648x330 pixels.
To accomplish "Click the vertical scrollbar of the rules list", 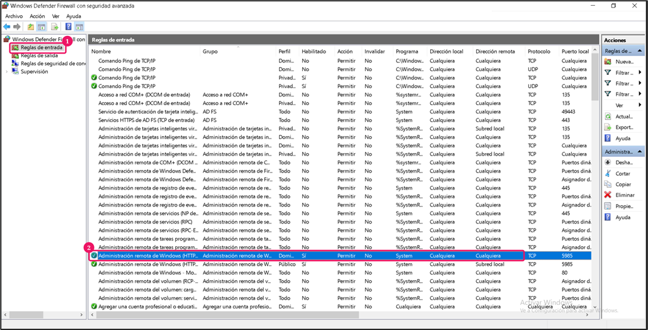I will (x=594, y=177).
